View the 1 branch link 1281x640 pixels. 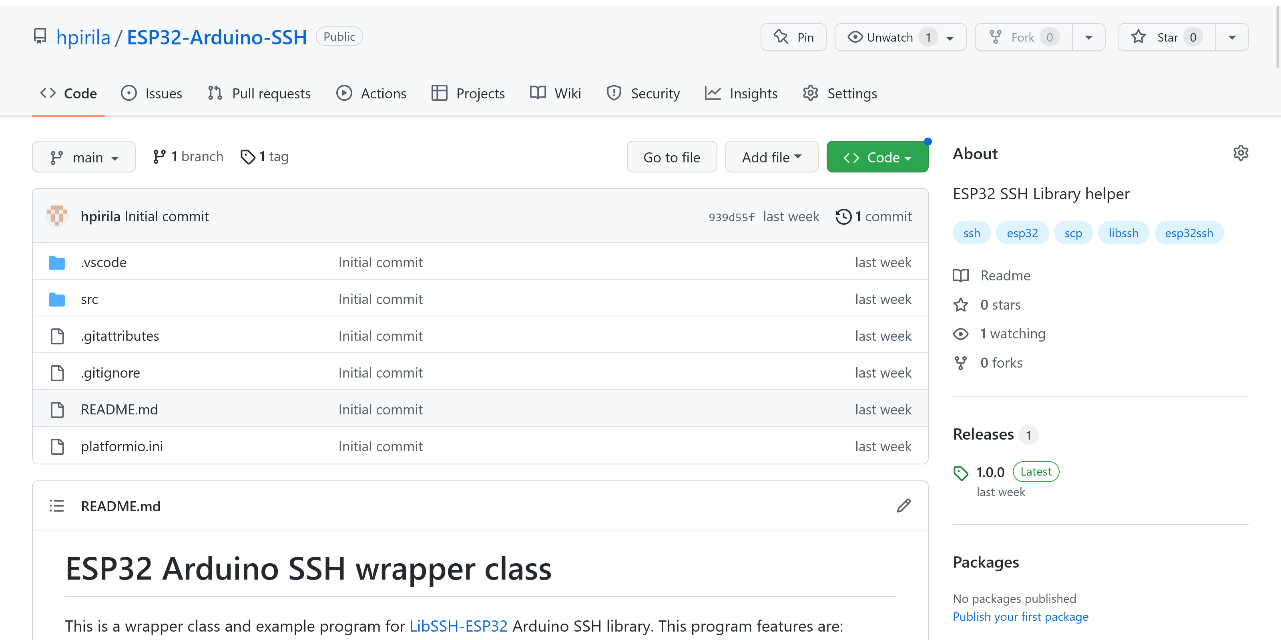(188, 156)
